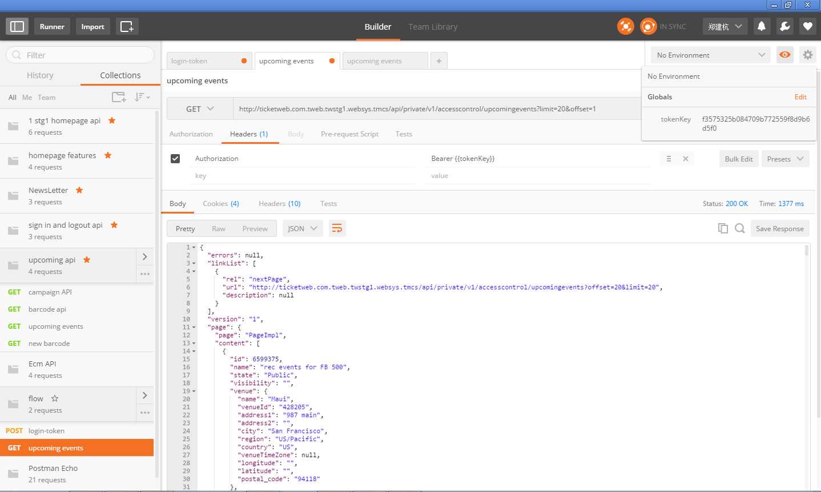
Task: Filter collections by Me
Action: (x=27, y=97)
